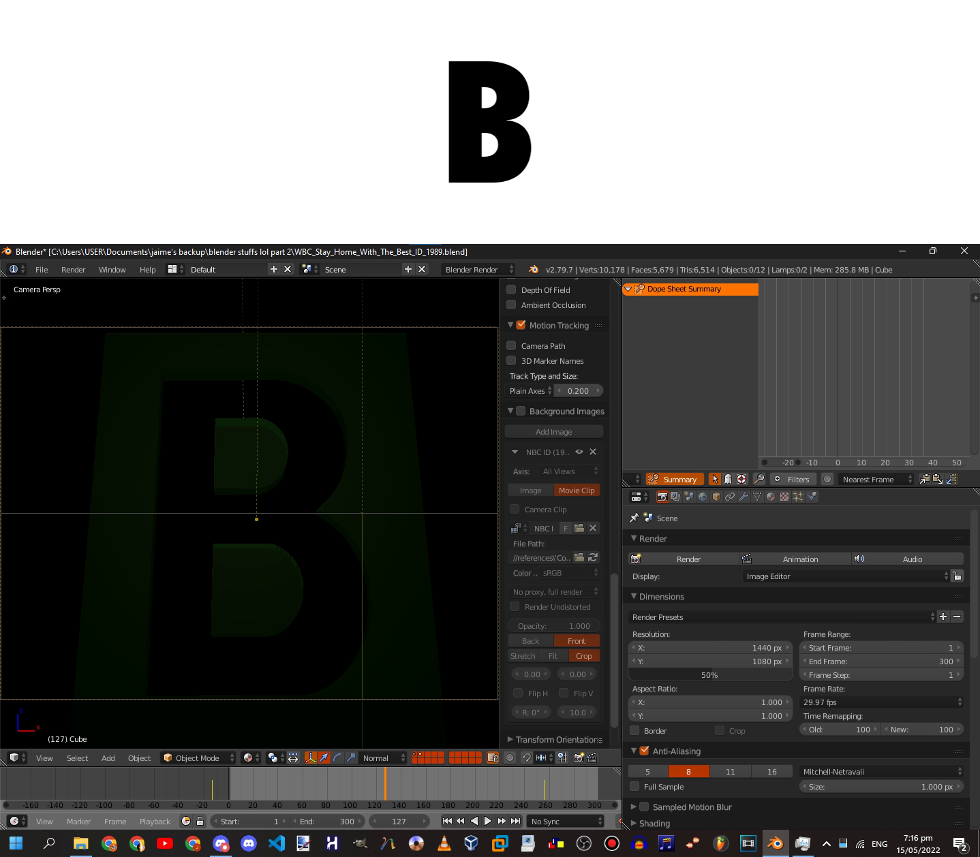Viewport: 980px width, 857px height.
Task: Toggle Only Selected arrow in Dope Sheet
Action: pos(715,479)
